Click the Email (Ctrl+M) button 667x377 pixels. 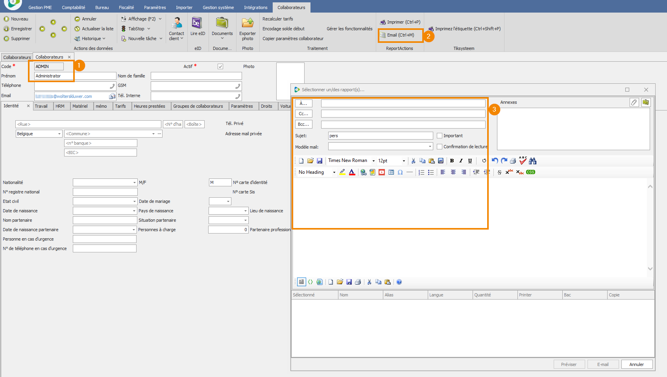click(x=400, y=35)
